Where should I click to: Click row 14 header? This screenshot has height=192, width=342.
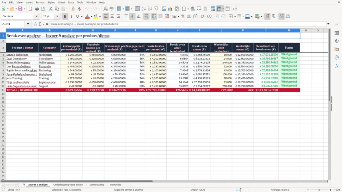3,94
